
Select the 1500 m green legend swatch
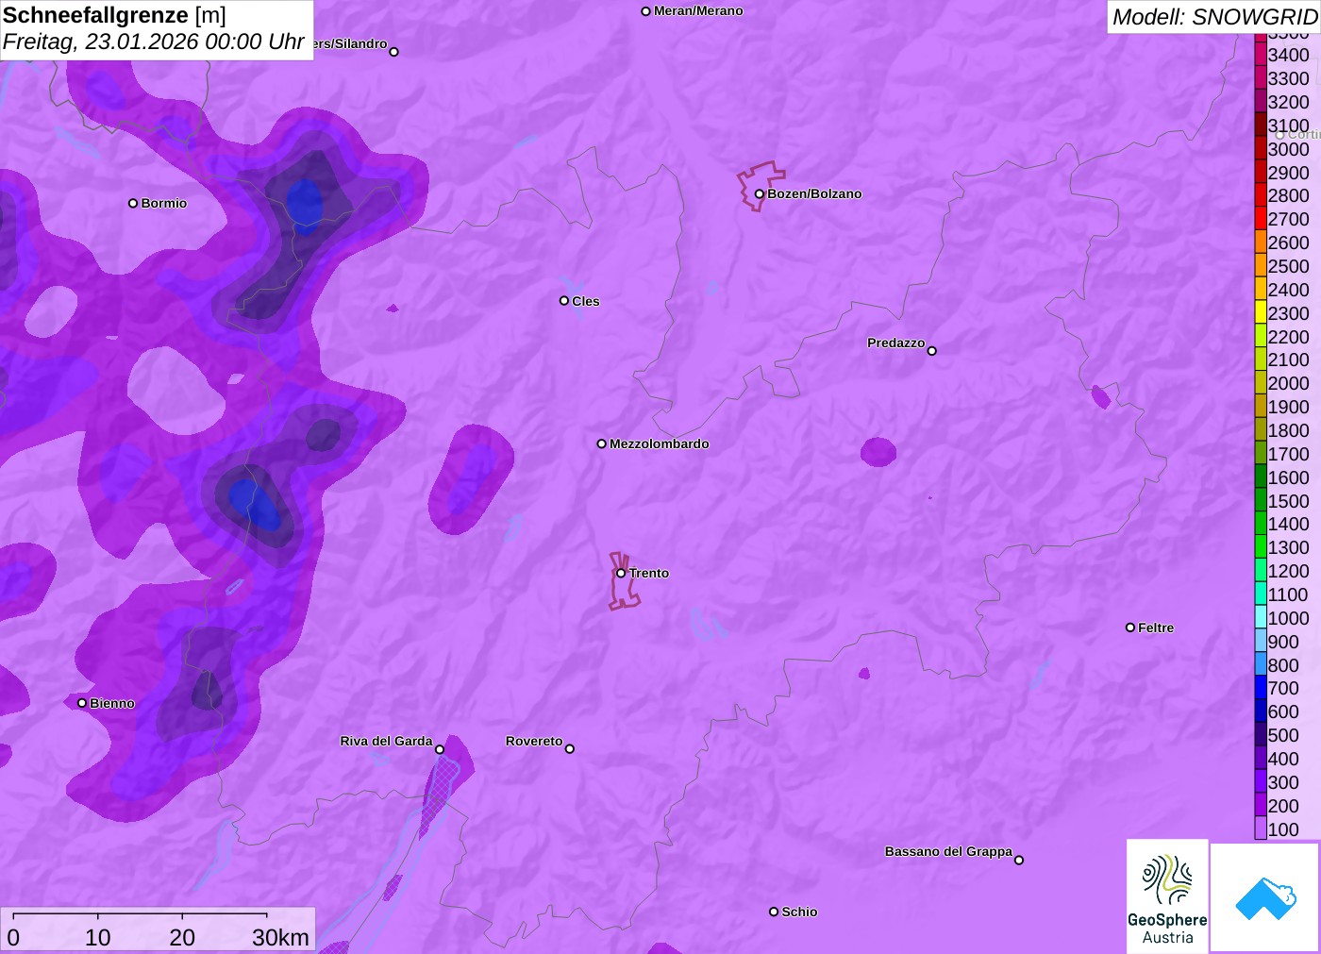1261,501
